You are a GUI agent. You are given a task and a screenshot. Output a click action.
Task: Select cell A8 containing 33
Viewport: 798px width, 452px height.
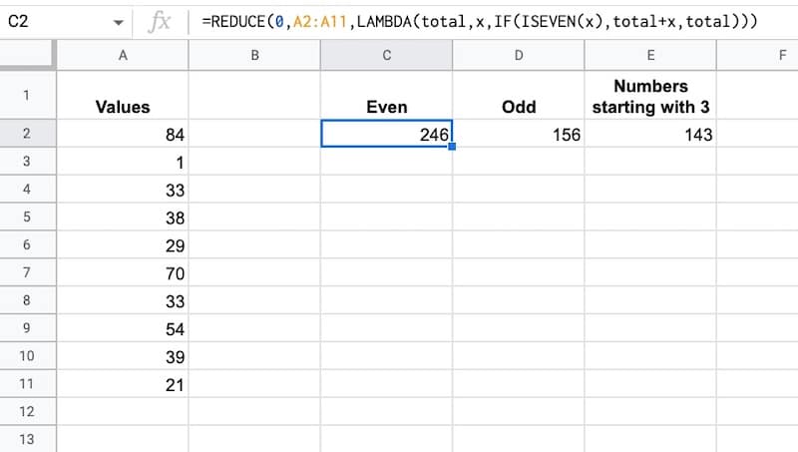point(123,299)
